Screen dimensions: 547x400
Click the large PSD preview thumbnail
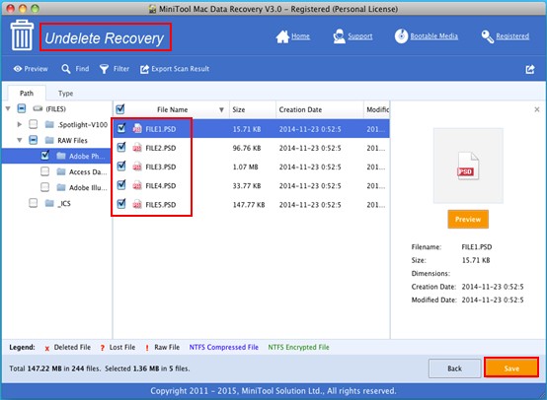[468, 166]
